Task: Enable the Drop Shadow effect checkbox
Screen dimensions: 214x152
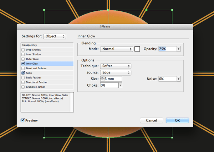Action: (23, 50)
